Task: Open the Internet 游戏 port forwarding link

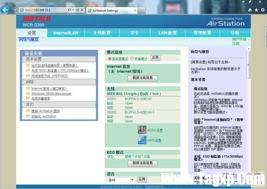Action: [x=49, y=88]
